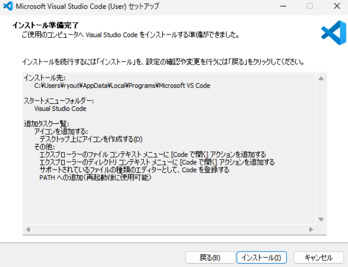Close the setup window with X
The image size is (348, 267).
[x=337, y=6]
